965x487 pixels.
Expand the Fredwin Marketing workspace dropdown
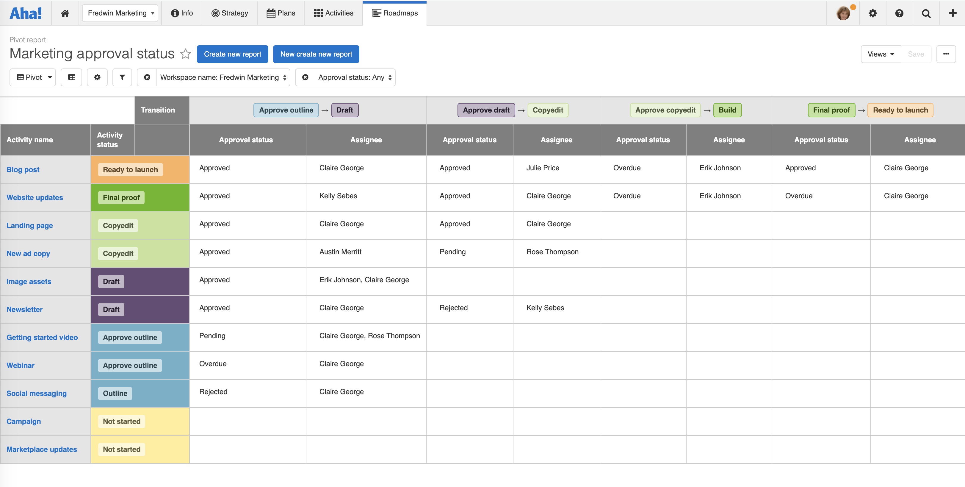click(x=120, y=13)
